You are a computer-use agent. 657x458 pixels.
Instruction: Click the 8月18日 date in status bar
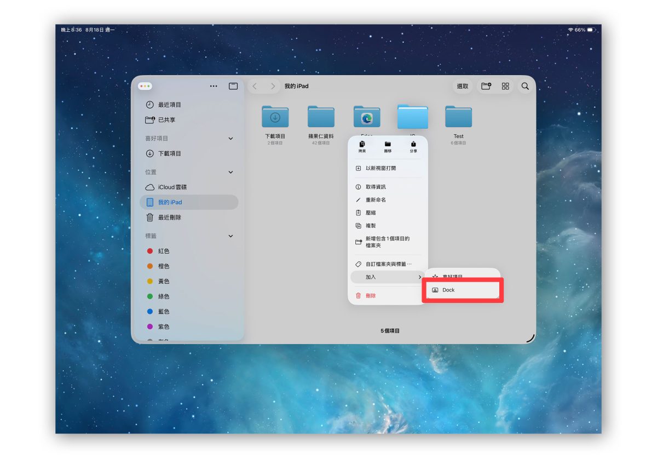pyautogui.click(x=94, y=30)
